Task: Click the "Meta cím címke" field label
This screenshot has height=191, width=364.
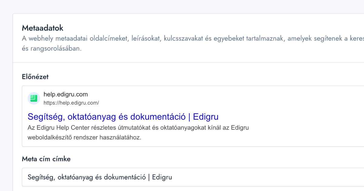Action: coord(46,159)
